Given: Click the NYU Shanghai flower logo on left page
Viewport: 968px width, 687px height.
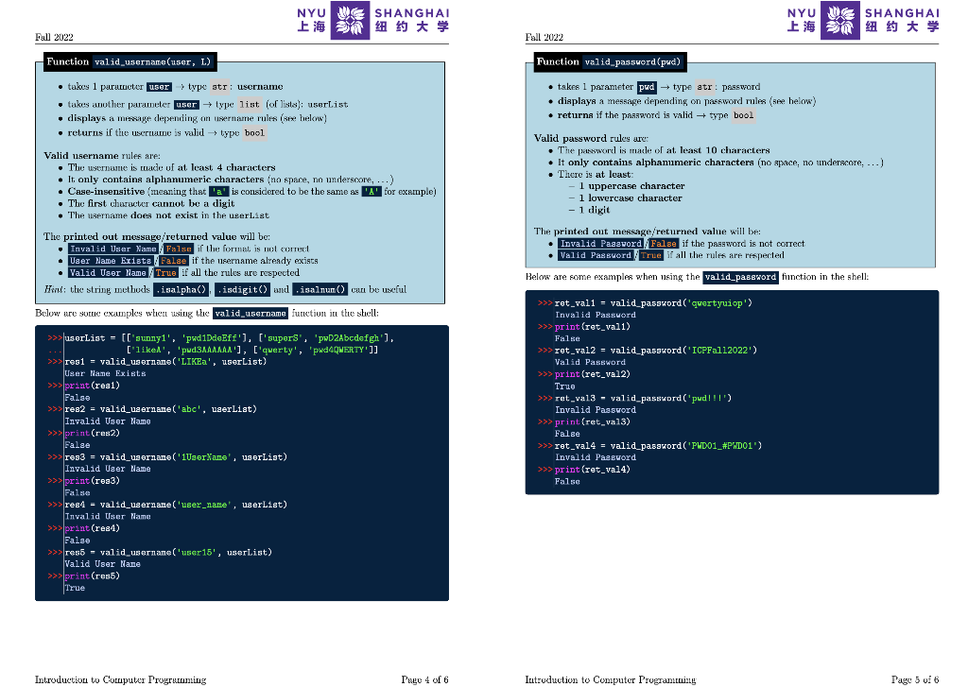Looking at the screenshot, I should (350, 21).
